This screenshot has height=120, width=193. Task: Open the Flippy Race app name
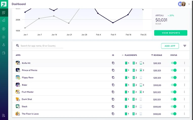28,77
